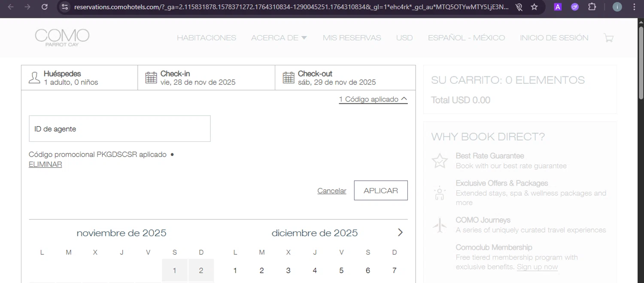Click the Exclusive Offers & Packages text
Viewport: 644px width, 283px height.
pos(502,183)
